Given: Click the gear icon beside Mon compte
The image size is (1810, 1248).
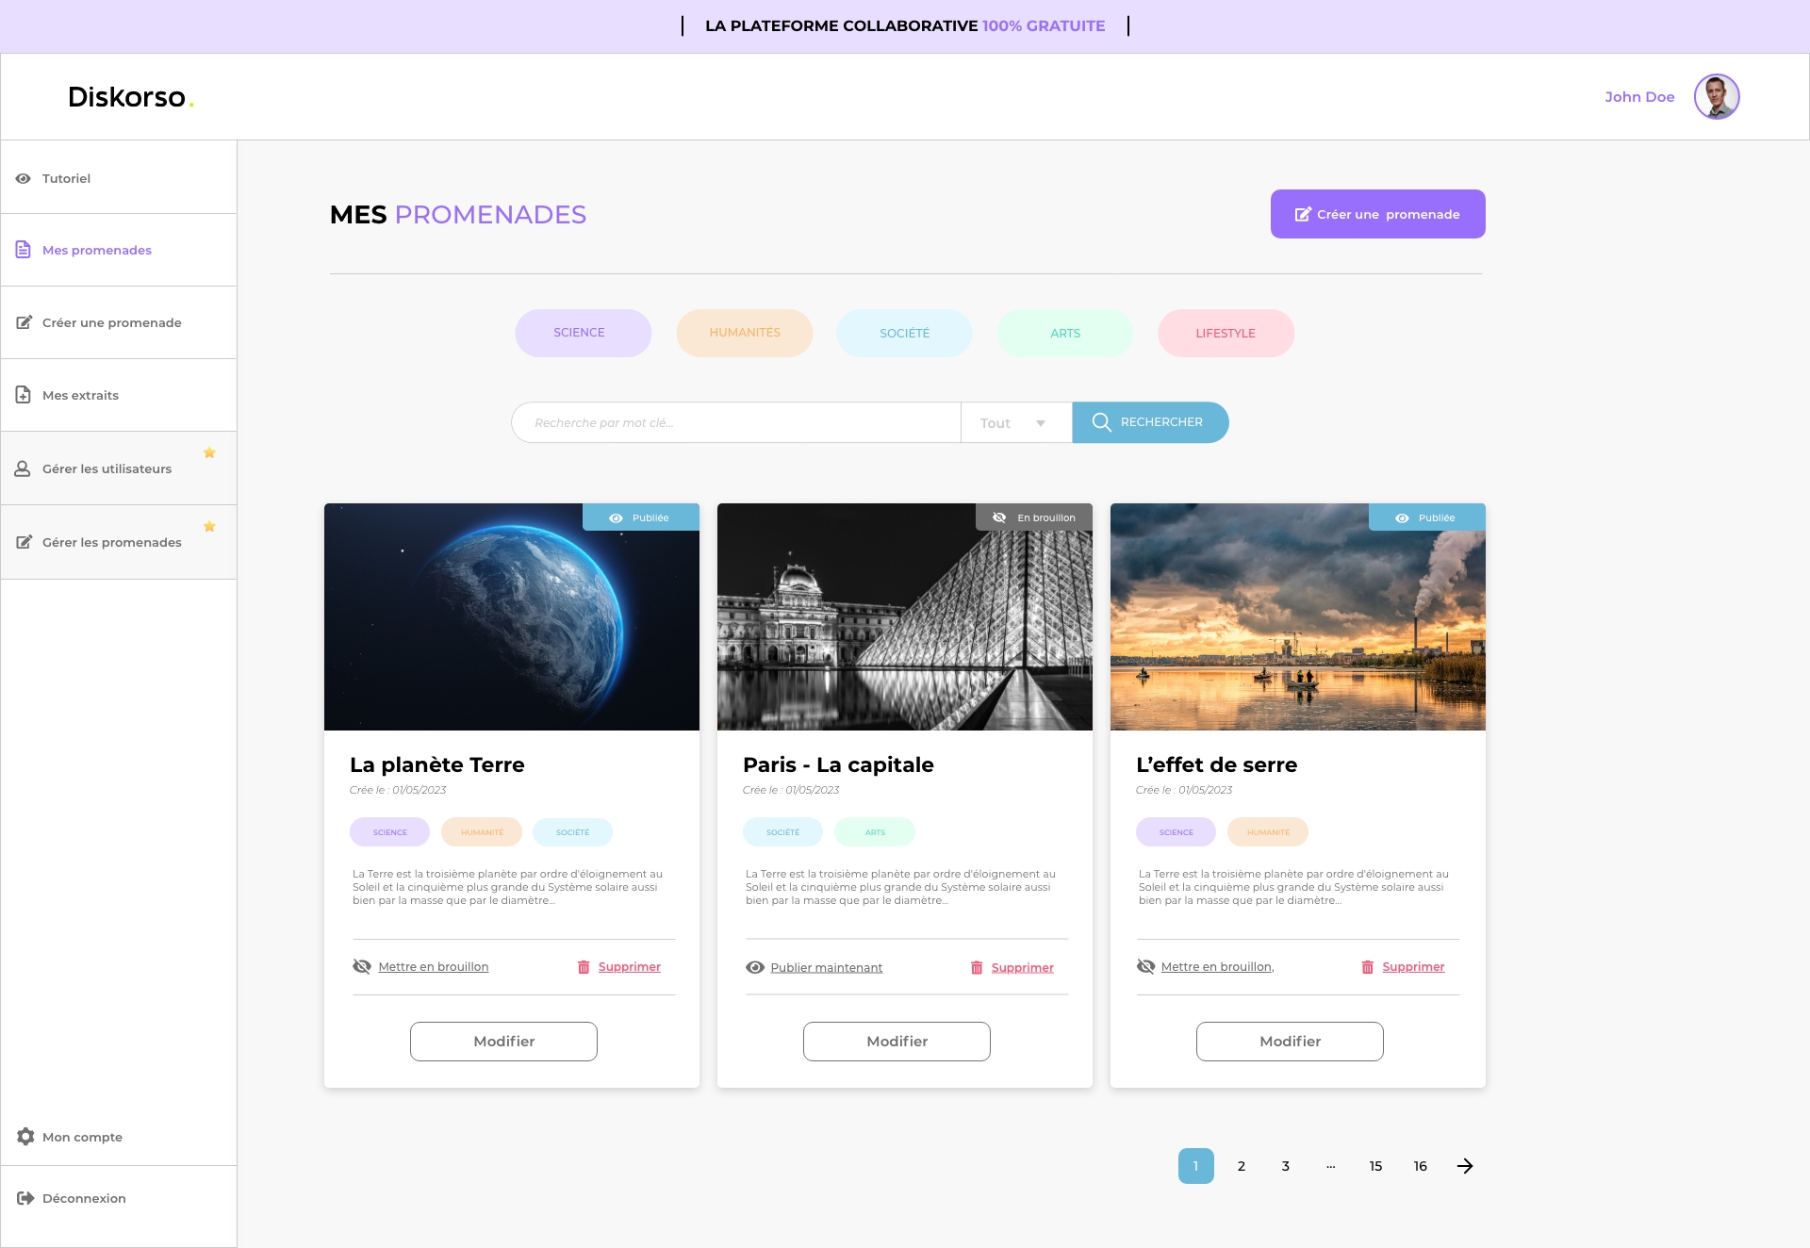Looking at the screenshot, I should tap(25, 1137).
